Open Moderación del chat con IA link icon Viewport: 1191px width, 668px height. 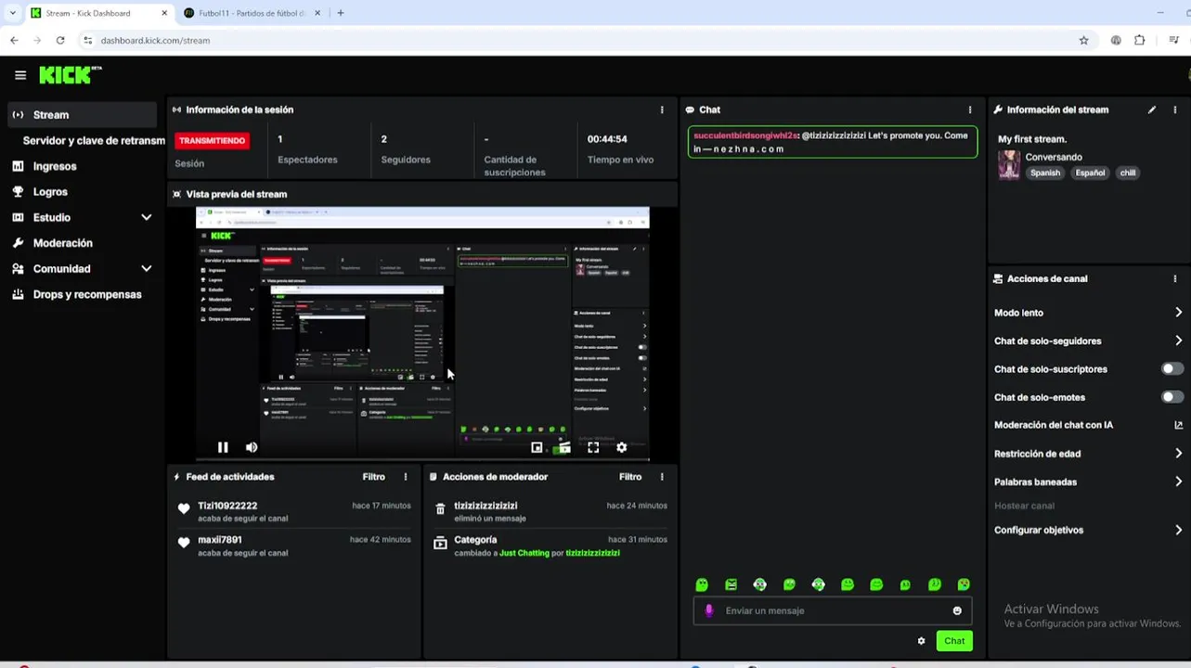(x=1179, y=425)
